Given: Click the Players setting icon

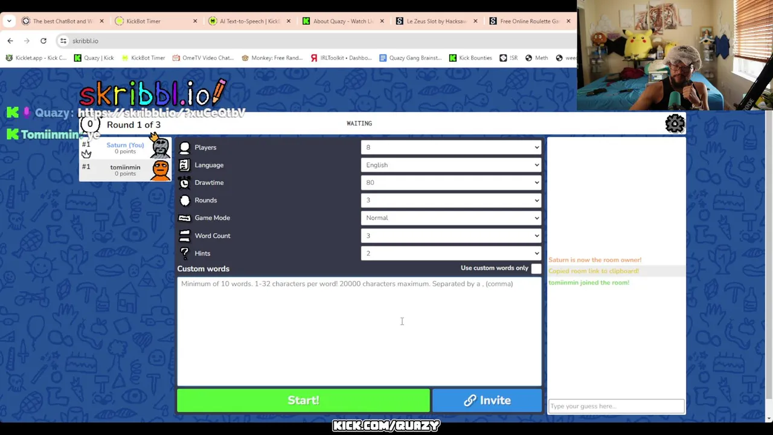Looking at the screenshot, I should point(185,147).
